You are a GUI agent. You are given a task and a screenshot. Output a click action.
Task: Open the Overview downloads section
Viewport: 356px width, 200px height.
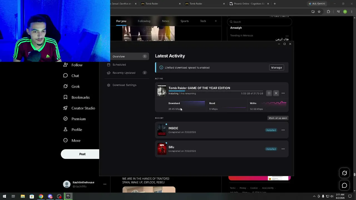tap(127, 56)
